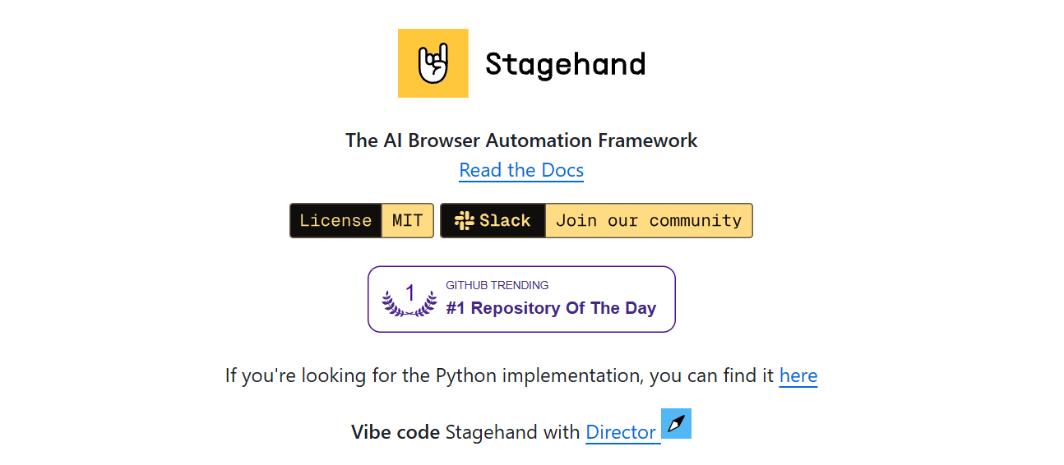
Task: Open the Slack Join our community badge
Action: tap(596, 221)
